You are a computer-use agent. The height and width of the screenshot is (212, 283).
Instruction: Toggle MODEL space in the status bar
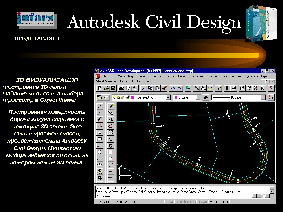click(x=215, y=202)
